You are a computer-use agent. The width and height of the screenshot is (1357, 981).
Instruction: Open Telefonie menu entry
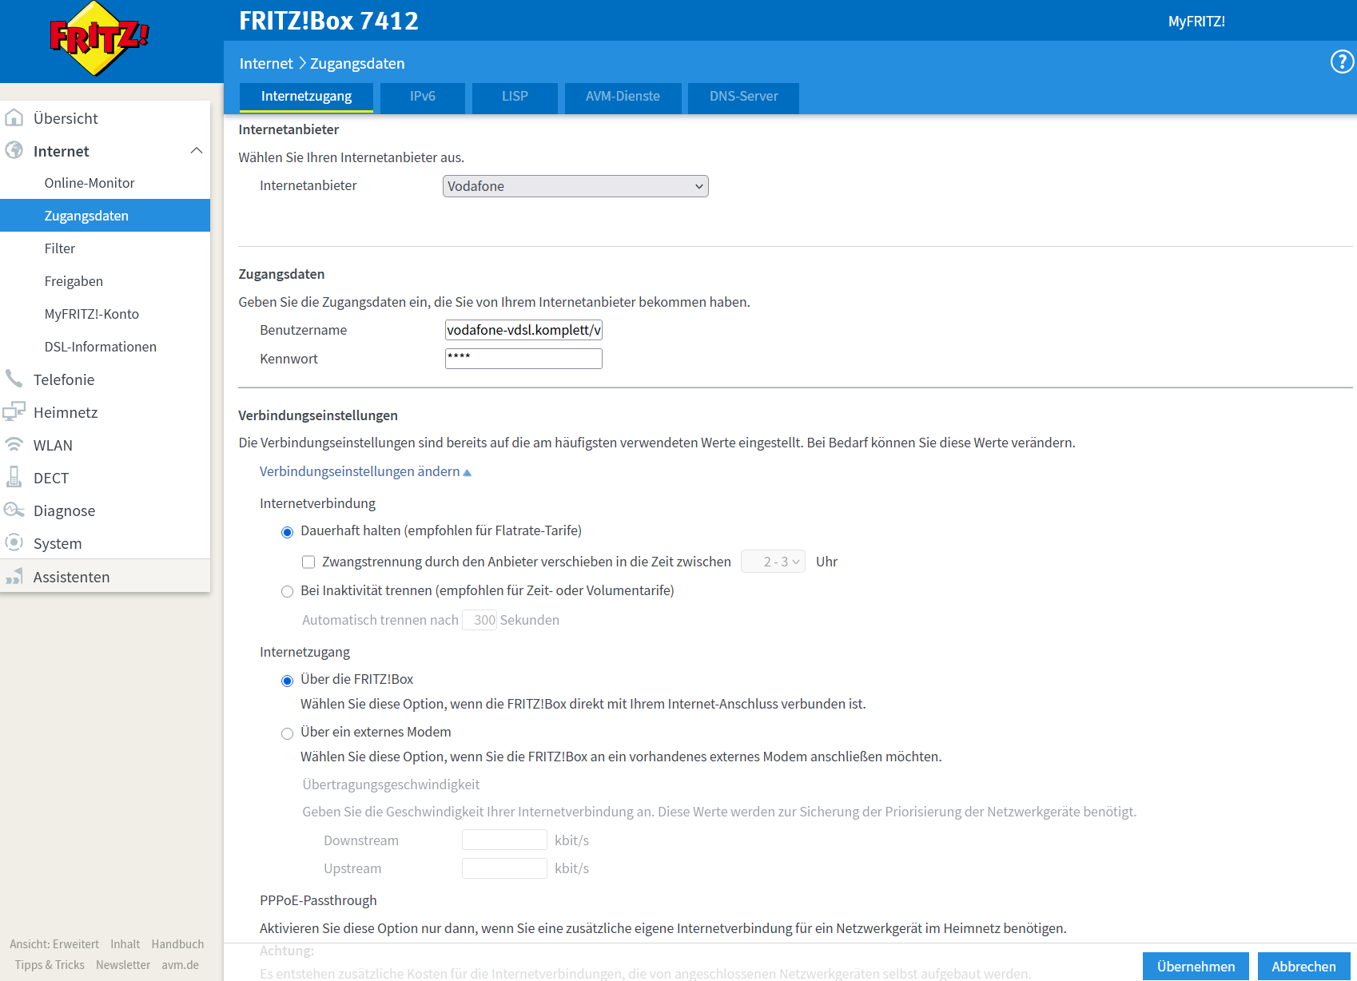(x=105, y=379)
